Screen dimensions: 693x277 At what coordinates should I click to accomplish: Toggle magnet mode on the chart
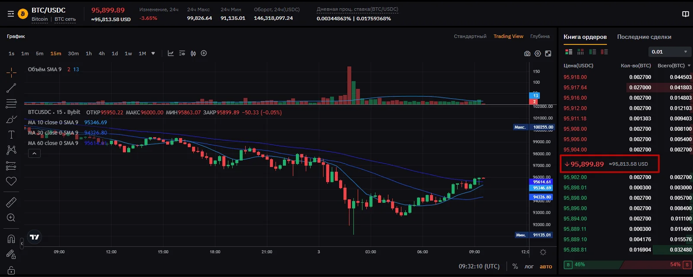pos(11,239)
